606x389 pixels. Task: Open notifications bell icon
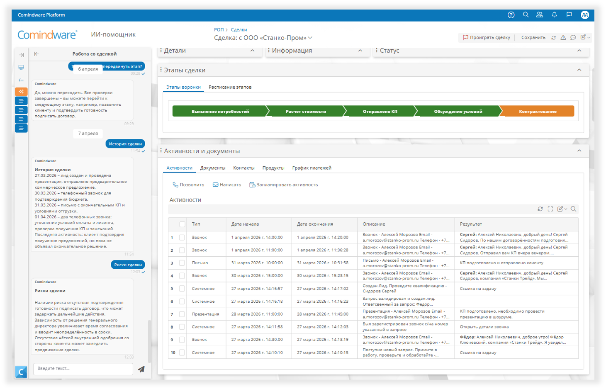click(x=554, y=15)
